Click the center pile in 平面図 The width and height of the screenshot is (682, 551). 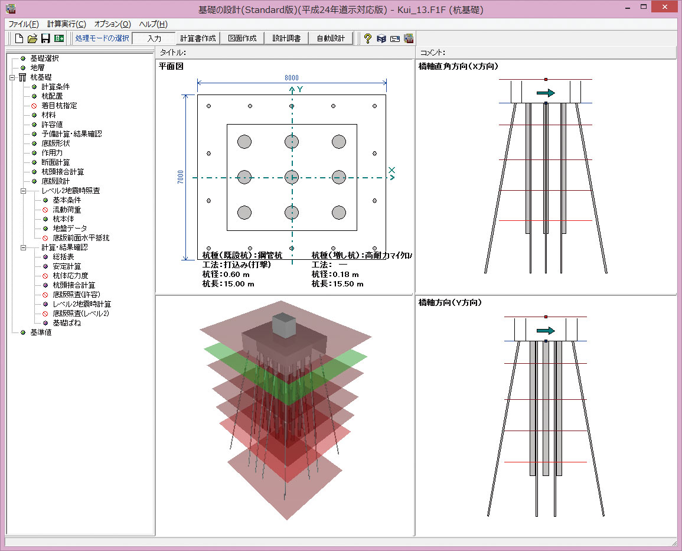click(x=292, y=177)
